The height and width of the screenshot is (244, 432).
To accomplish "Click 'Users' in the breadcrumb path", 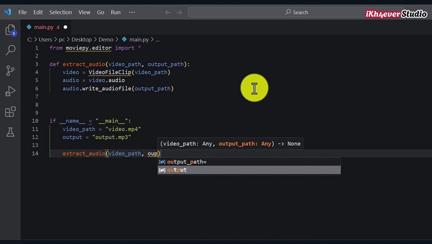I will pos(46,39).
